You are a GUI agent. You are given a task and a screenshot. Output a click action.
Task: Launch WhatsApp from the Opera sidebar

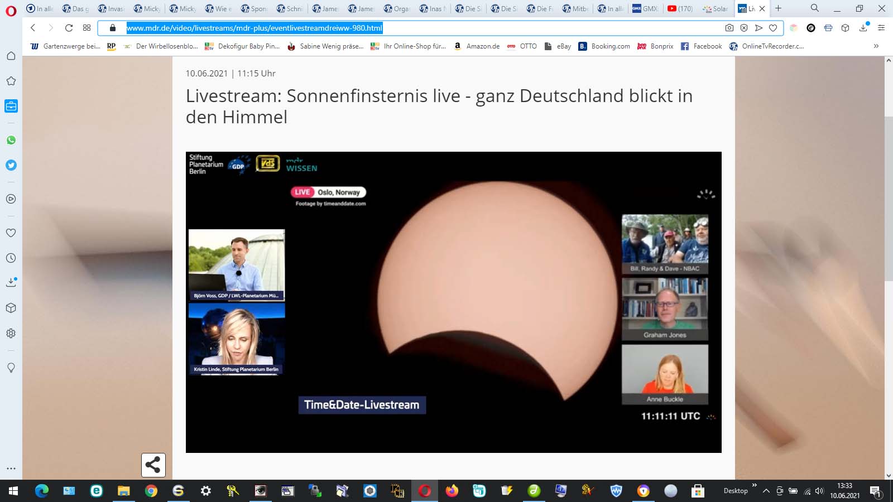[x=11, y=140]
